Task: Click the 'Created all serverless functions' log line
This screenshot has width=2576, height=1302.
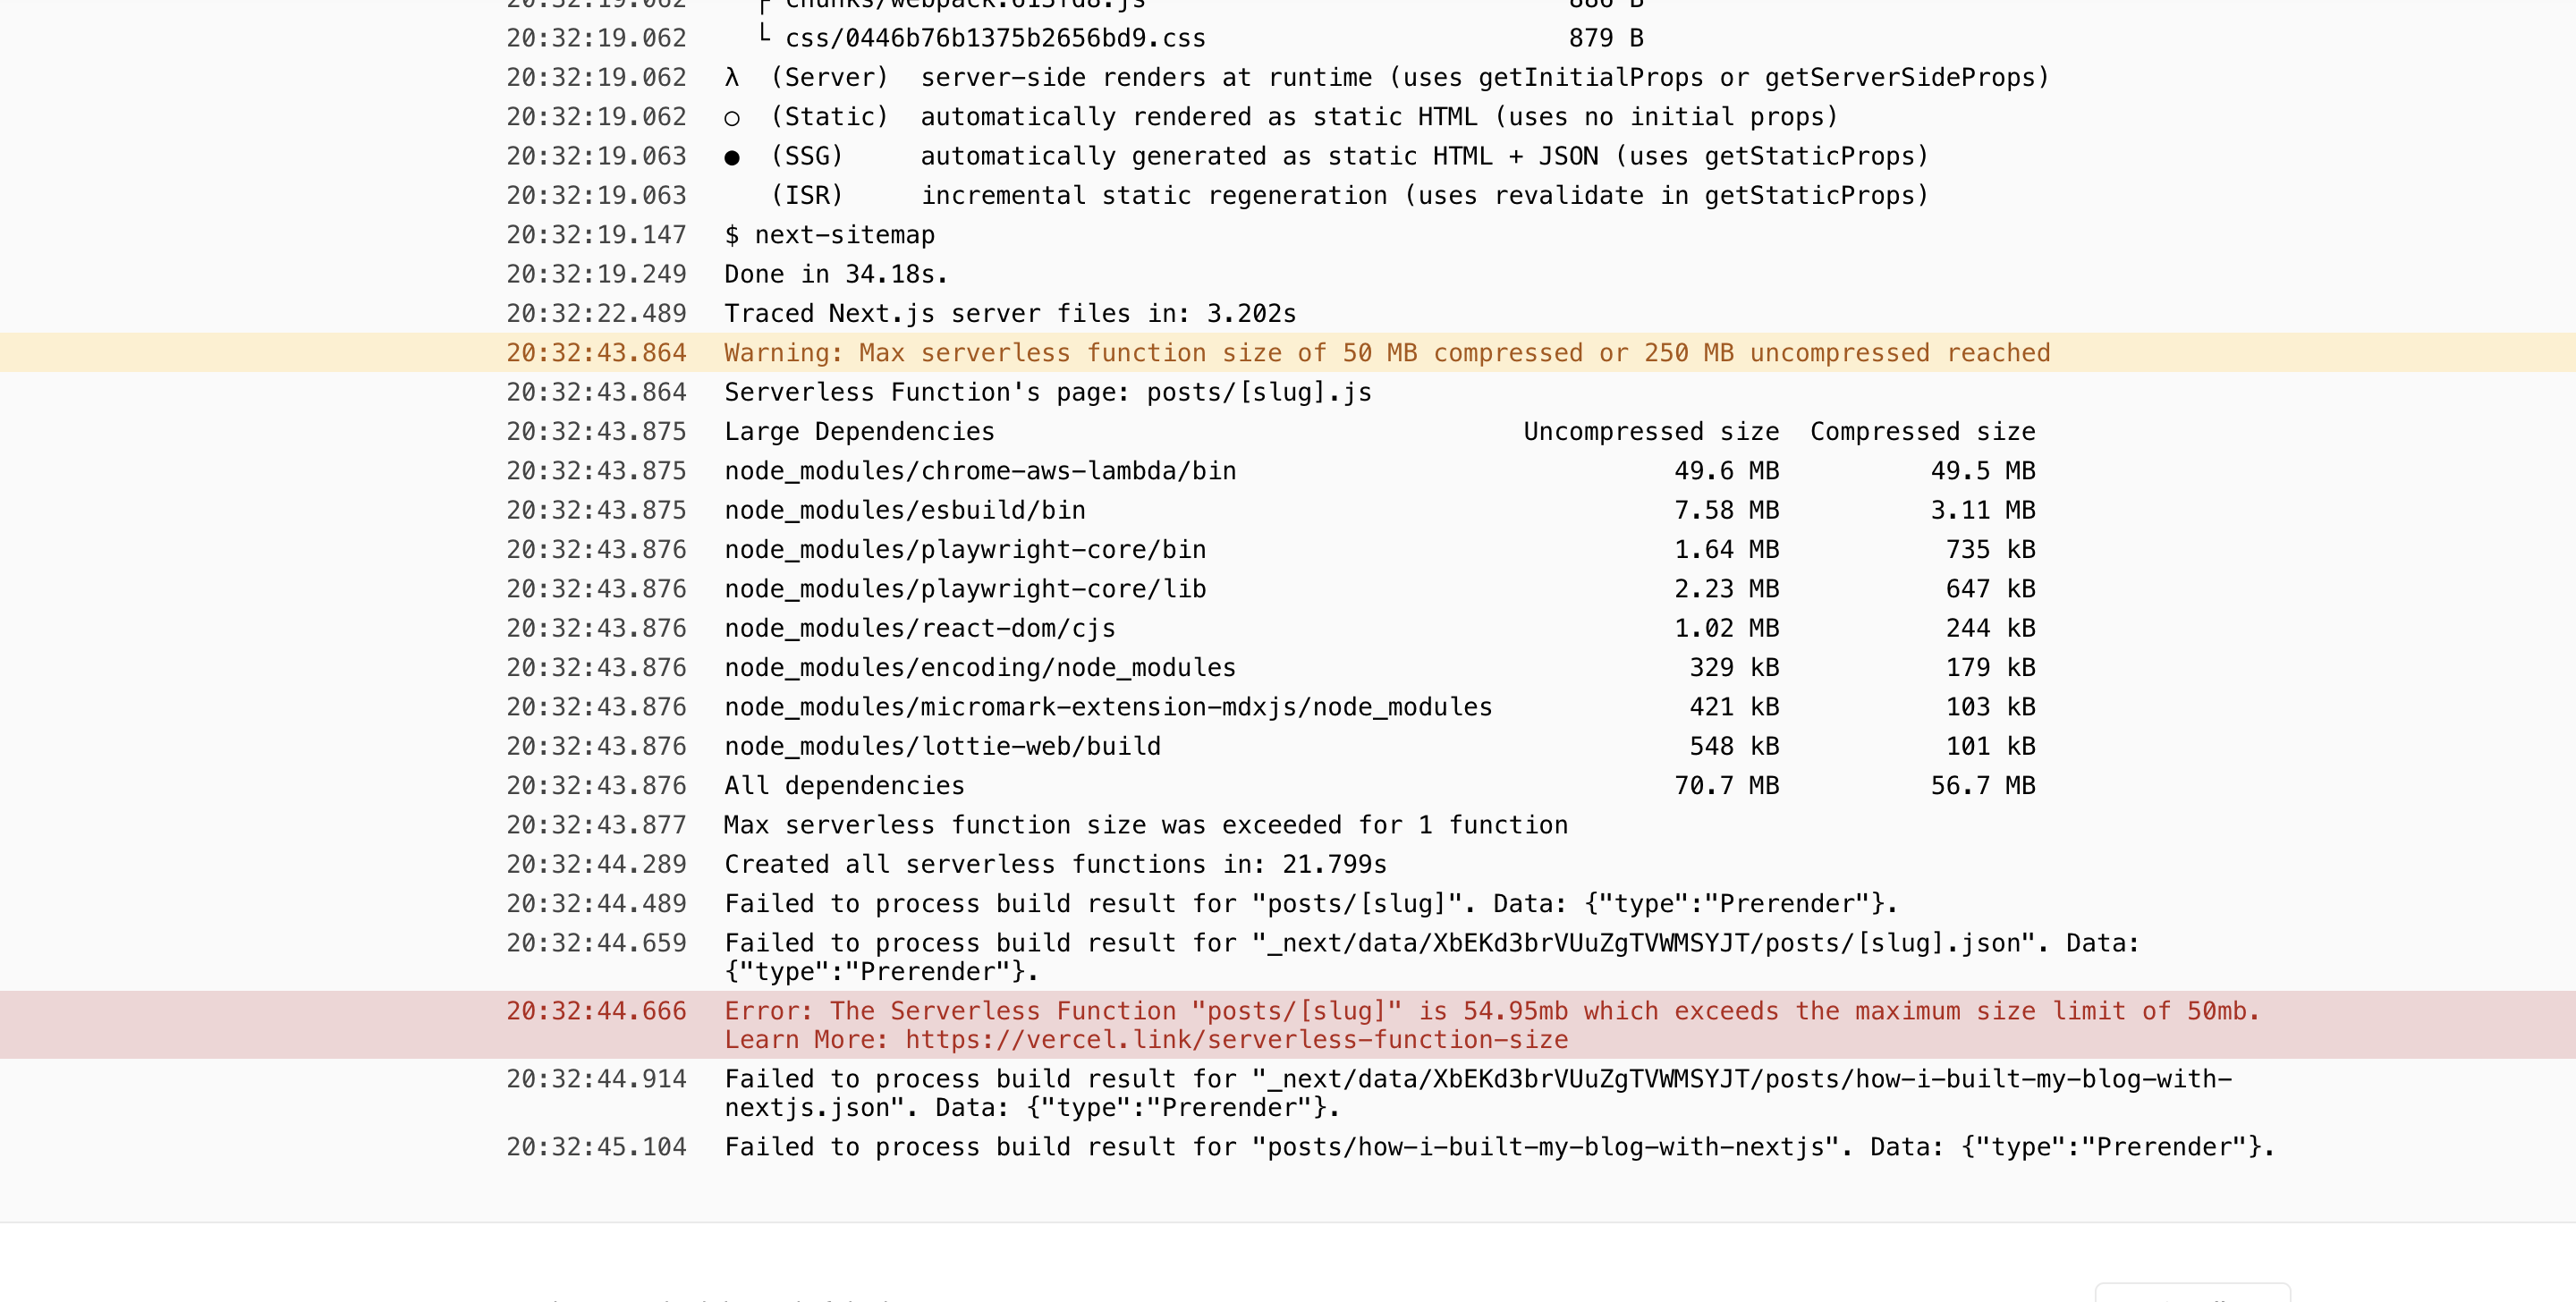Action: (x=1055, y=865)
